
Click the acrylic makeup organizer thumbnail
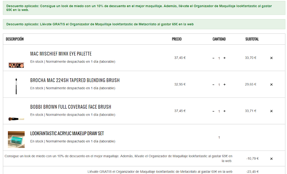(x=16, y=139)
